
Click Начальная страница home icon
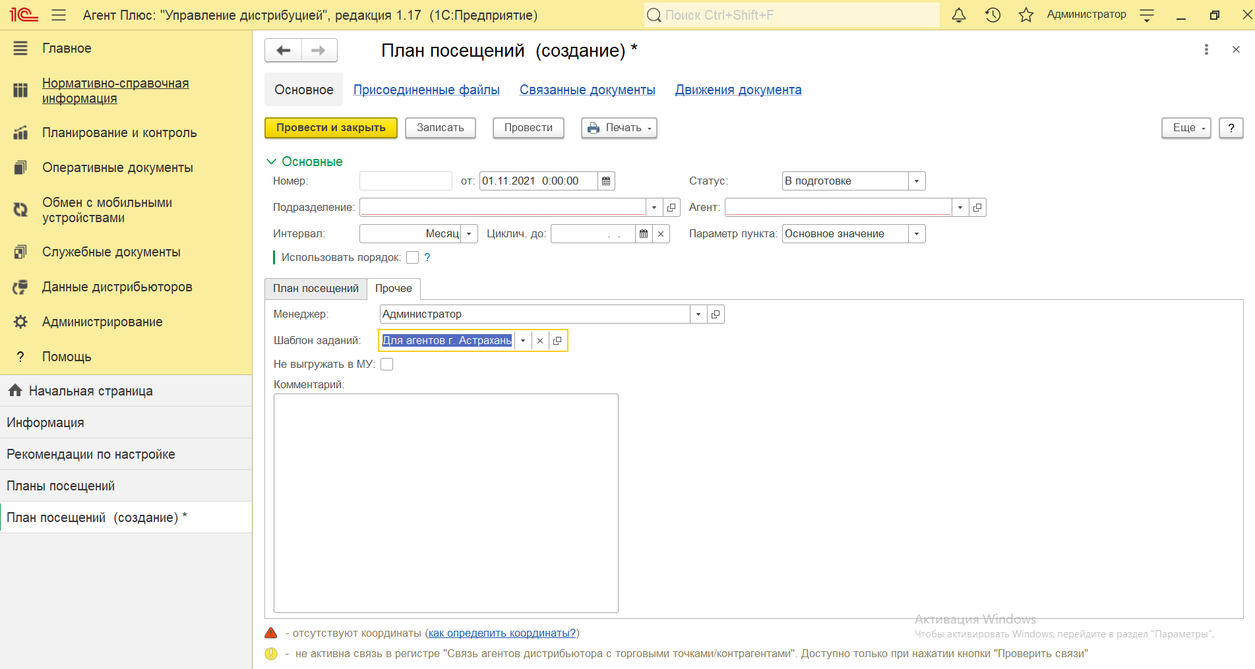(15, 390)
